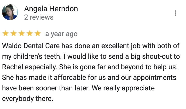Click "Waldo Dental Care" in review text
Viewport: 186px width, 109px height.
tap(31, 46)
